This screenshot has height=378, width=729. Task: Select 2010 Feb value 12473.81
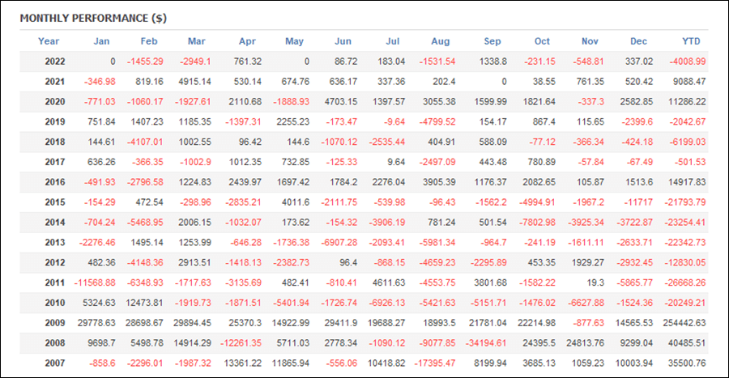[x=145, y=303]
